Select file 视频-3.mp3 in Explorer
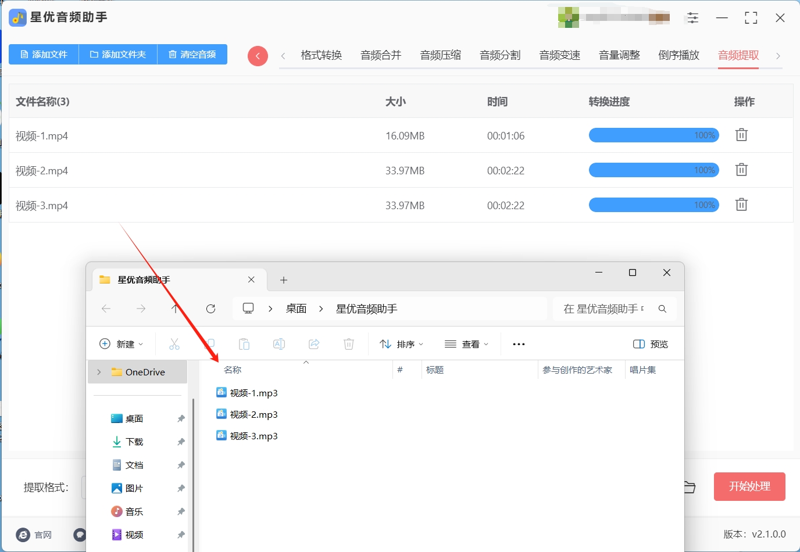This screenshot has width=800, height=552. pos(247,436)
